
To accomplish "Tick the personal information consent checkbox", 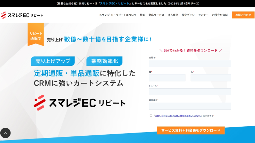I will (151, 115).
